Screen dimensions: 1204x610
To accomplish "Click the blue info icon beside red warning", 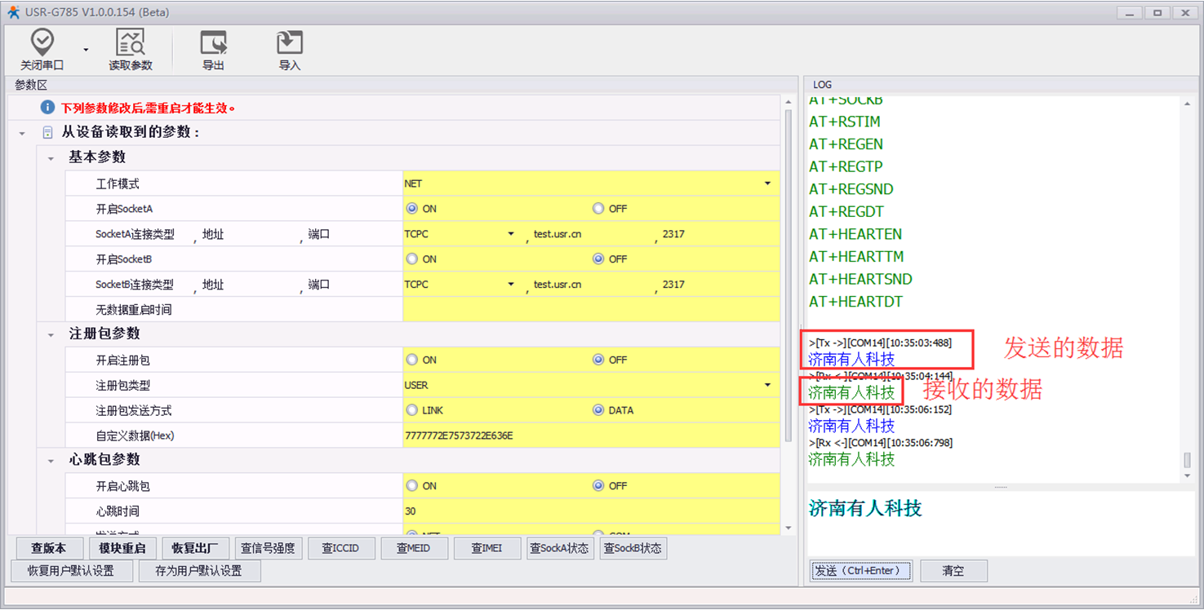I will pyautogui.click(x=48, y=108).
